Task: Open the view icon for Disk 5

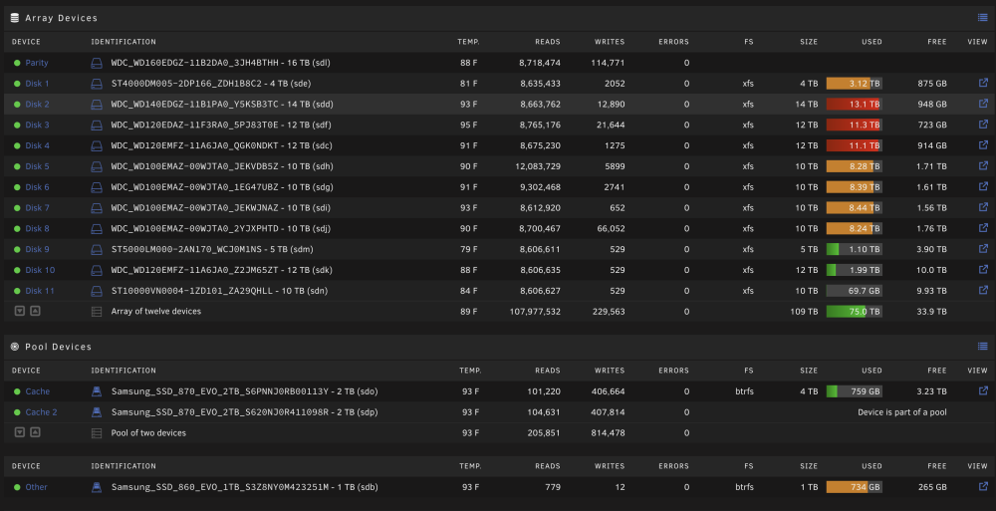Action: pyautogui.click(x=983, y=166)
